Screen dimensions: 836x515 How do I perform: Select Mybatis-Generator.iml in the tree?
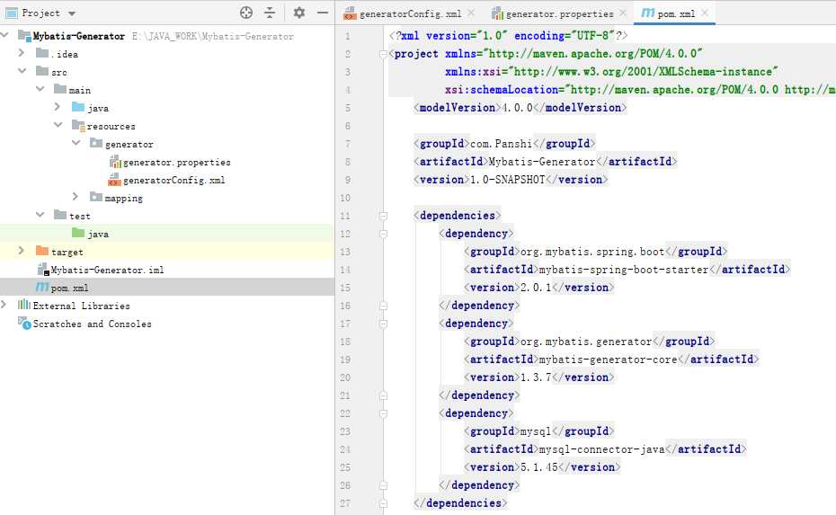tap(107, 270)
